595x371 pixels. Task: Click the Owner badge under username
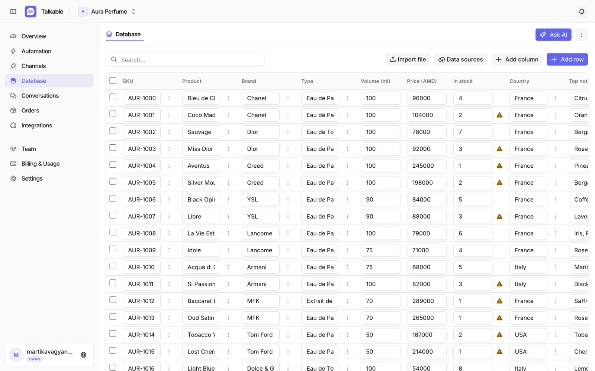[35, 359]
